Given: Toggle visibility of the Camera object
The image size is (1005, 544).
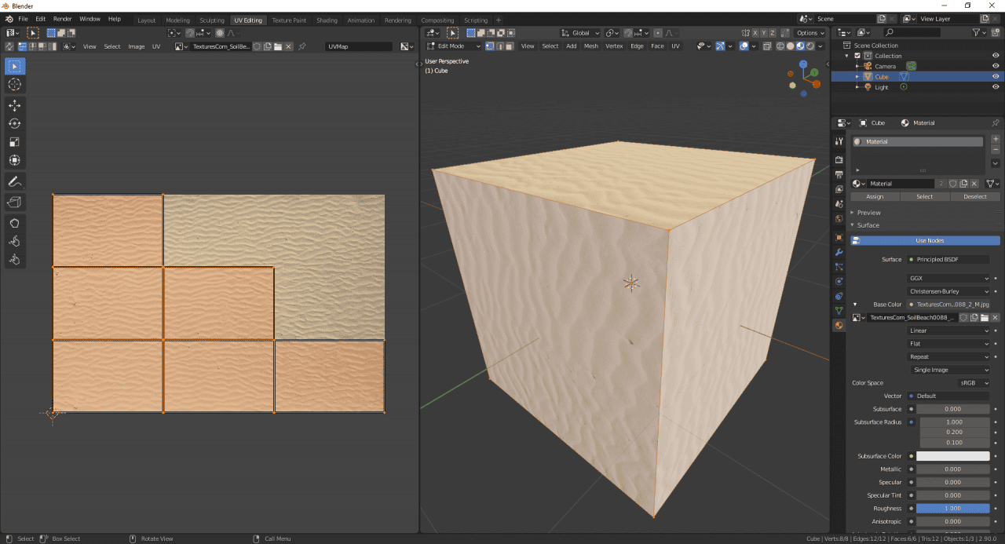Looking at the screenshot, I should [x=994, y=66].
